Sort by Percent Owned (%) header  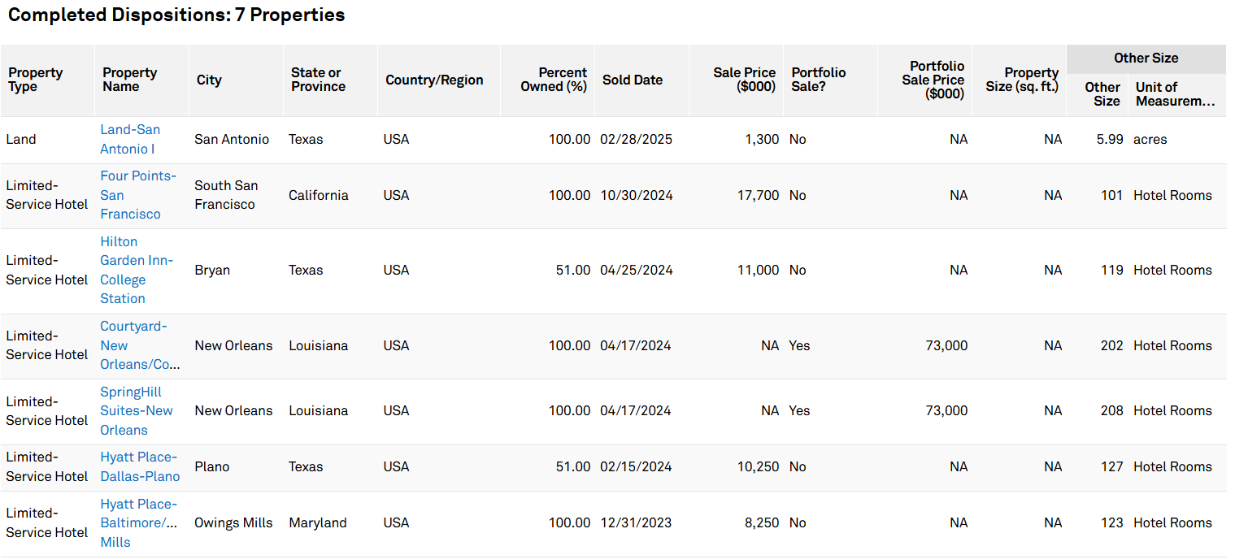point(554,80)
